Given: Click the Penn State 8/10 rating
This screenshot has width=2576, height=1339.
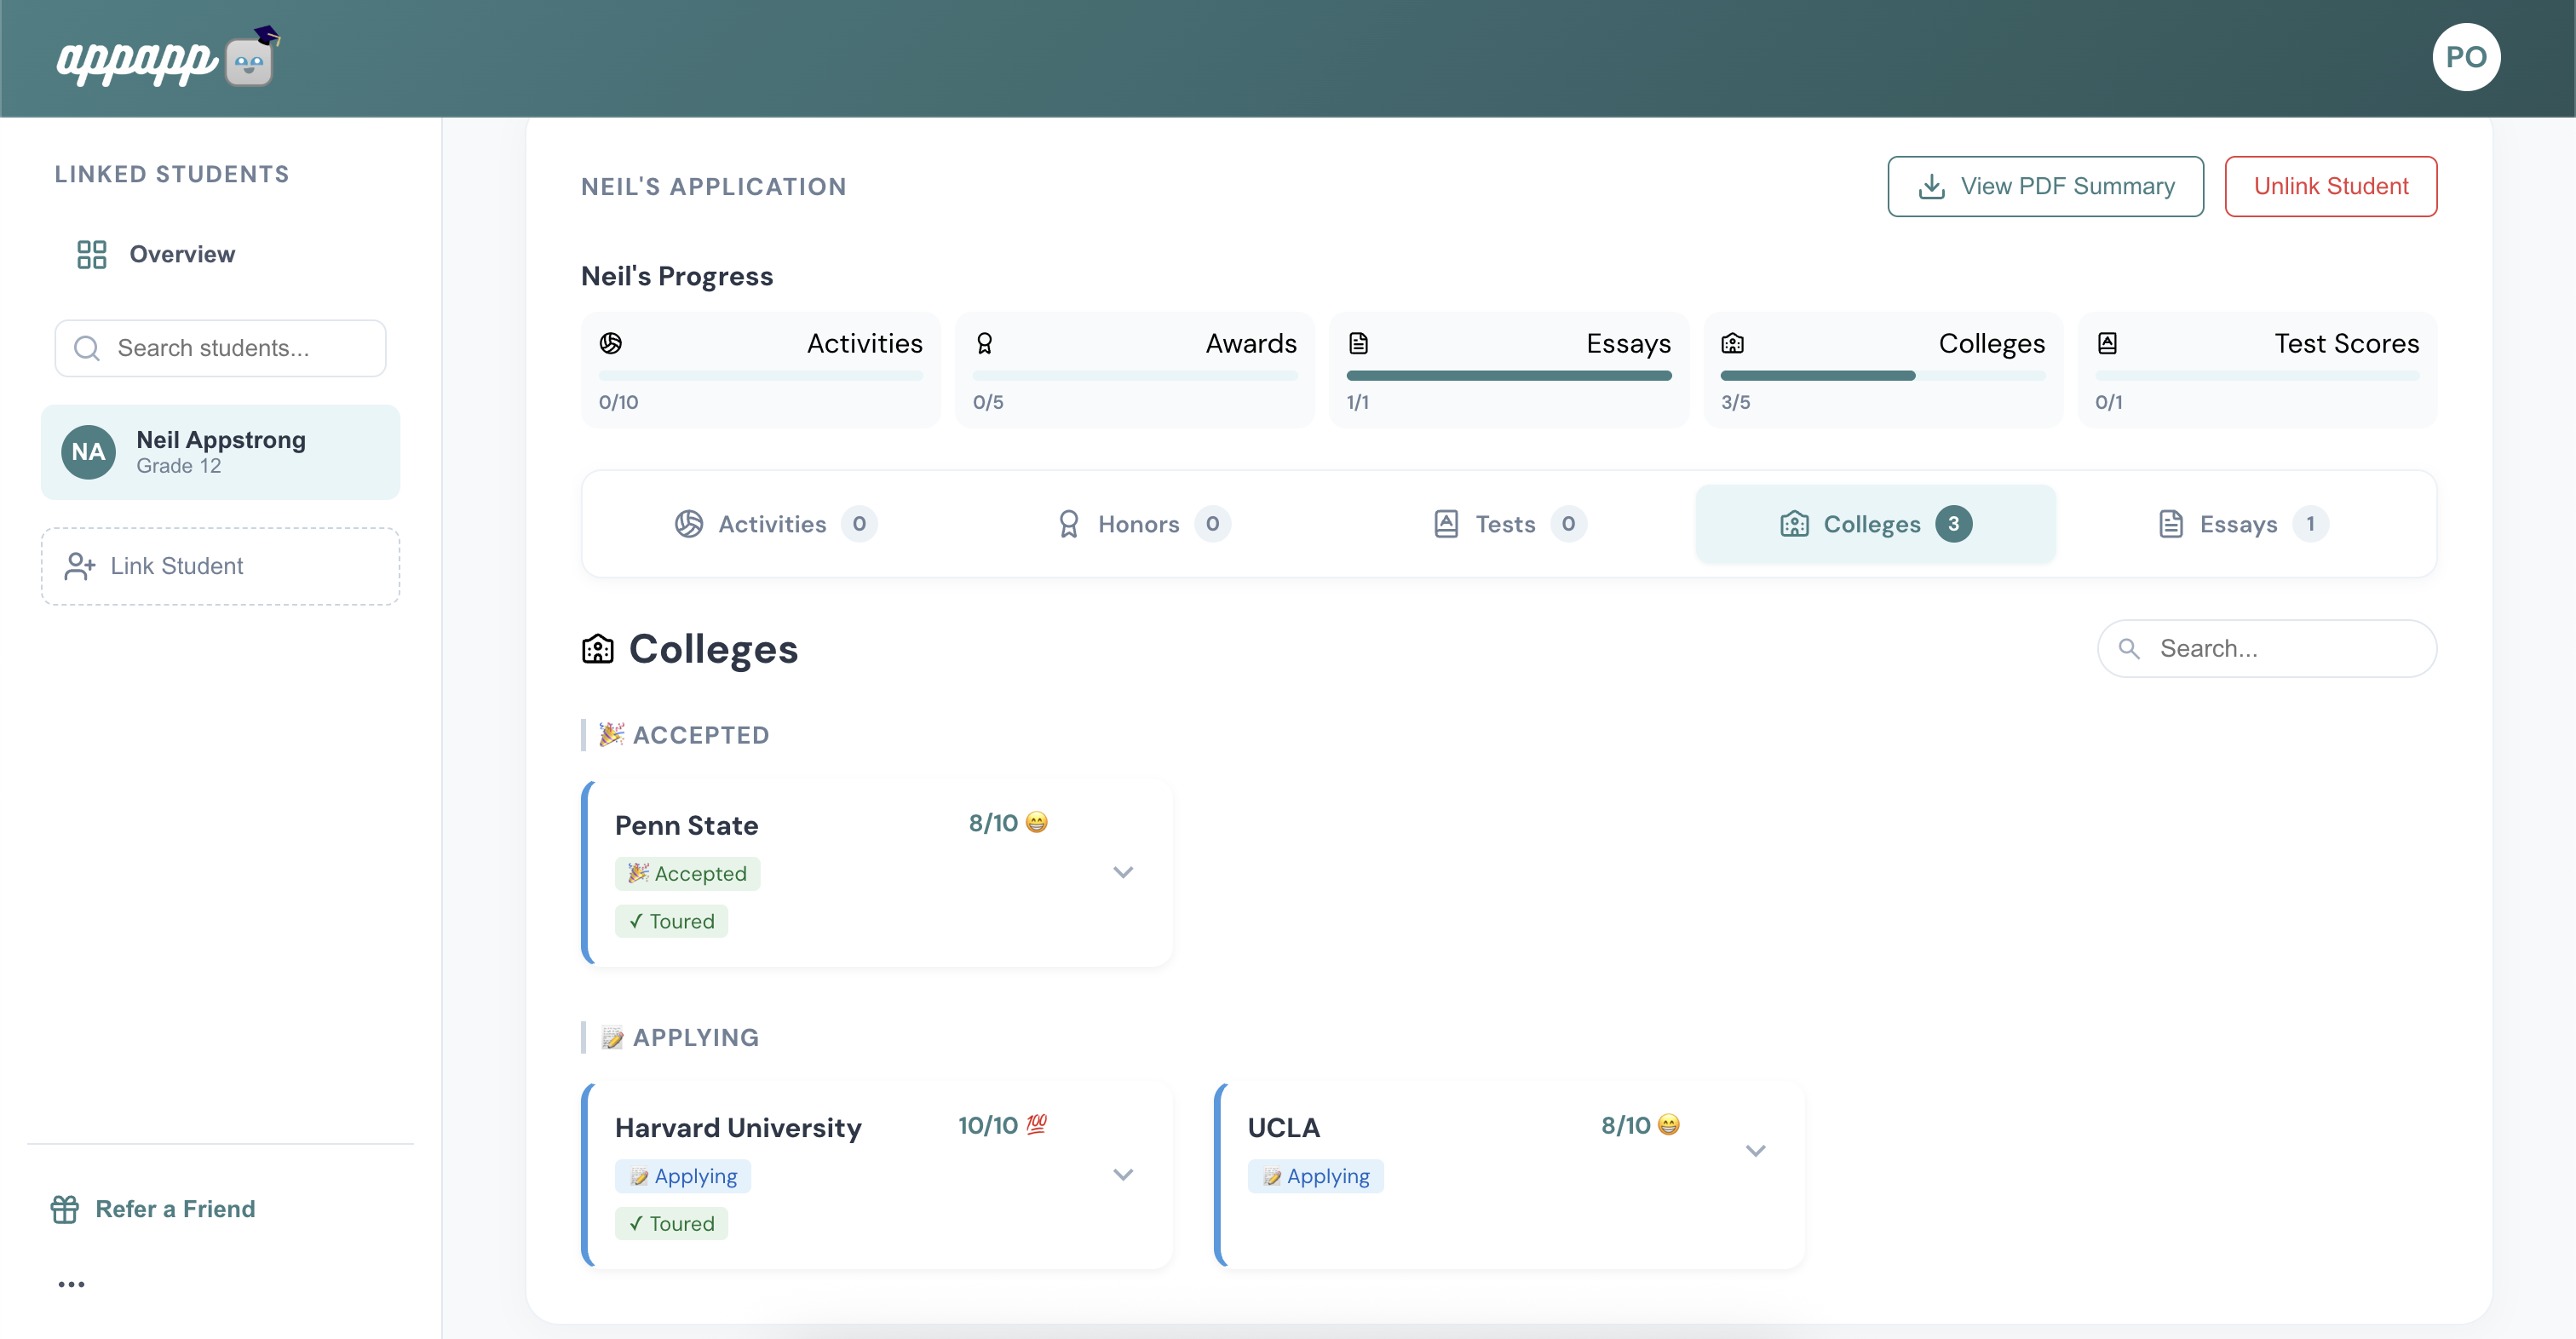Looking at the screenshot, I should [1008, 823].
